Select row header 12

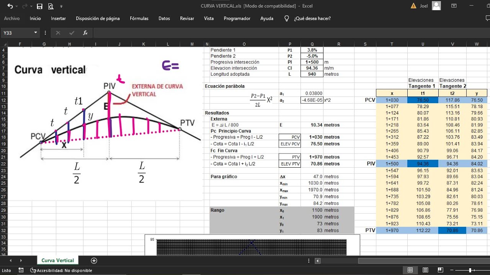(x=3, y=100)
